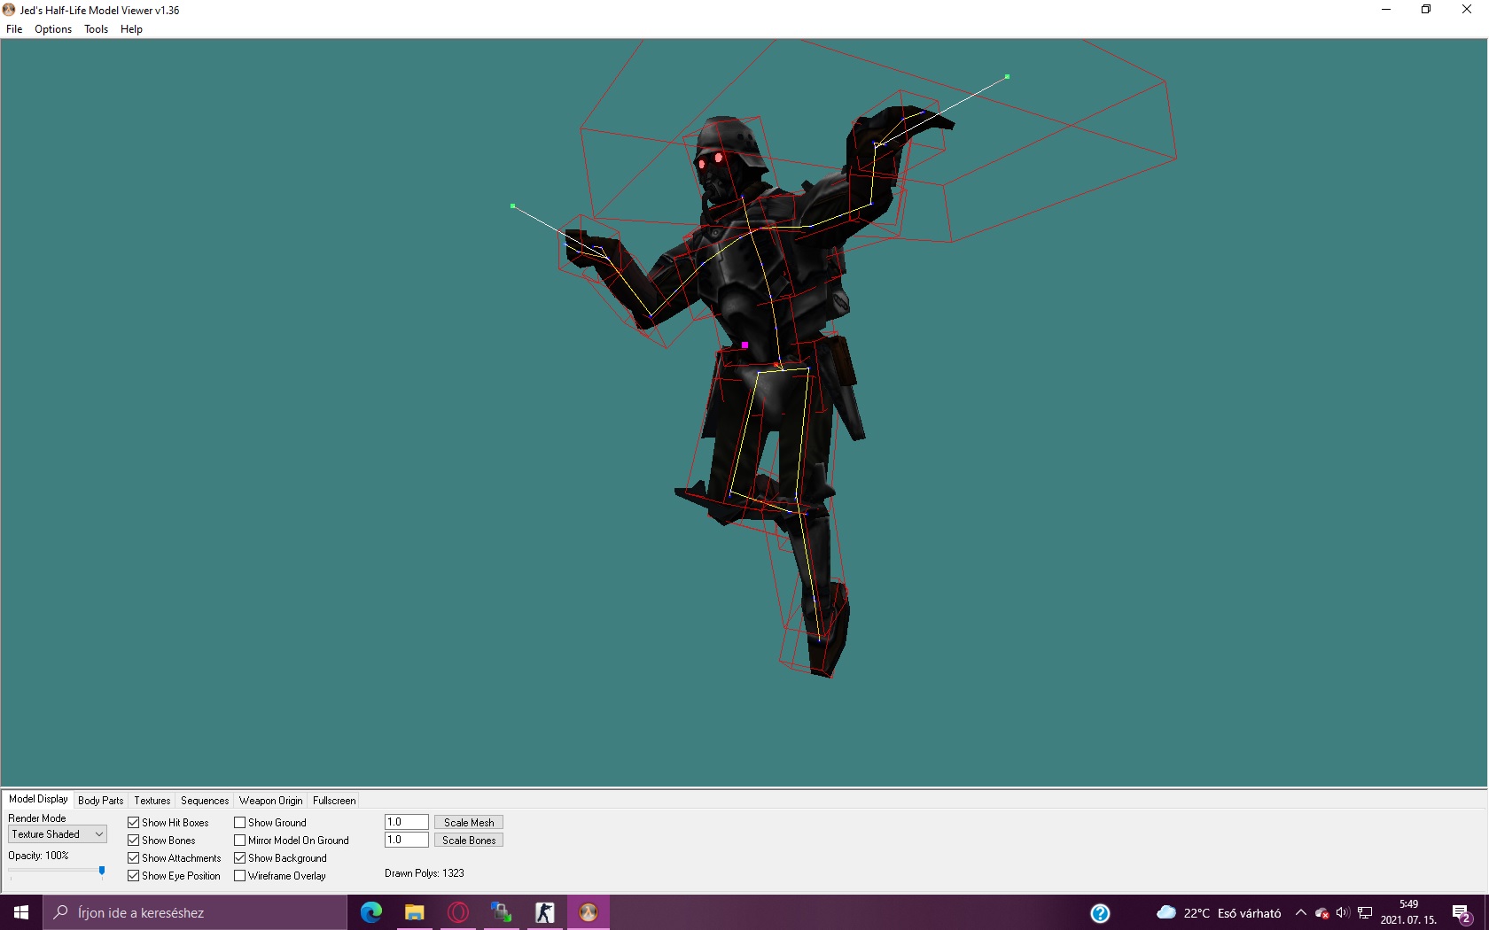
Task: Open Opera browser from taskbar
Action: point(458,912)
